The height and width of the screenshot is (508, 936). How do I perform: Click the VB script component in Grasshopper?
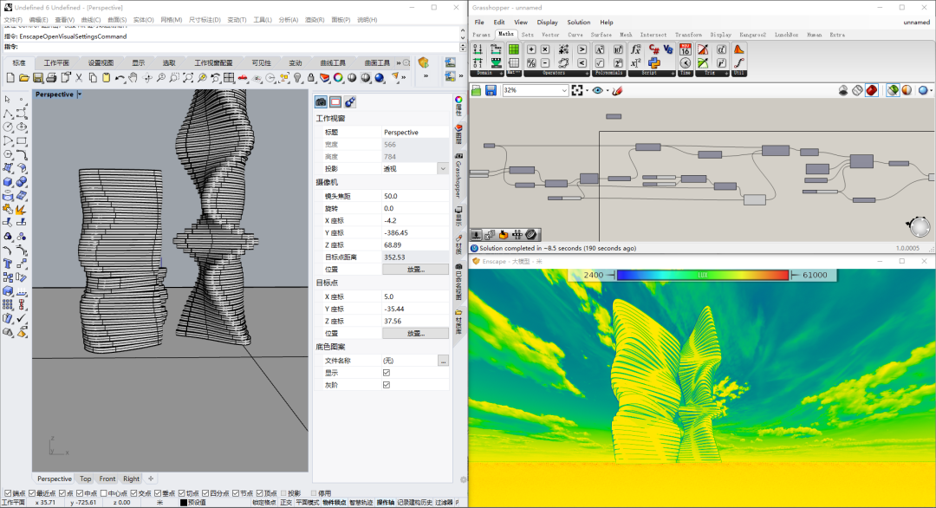668,49
